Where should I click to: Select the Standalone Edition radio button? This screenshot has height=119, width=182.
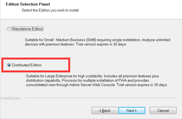pos(9,29)
